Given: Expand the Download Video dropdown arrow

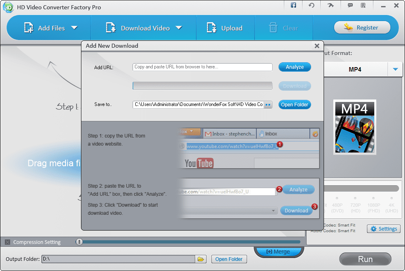Looking at the screenshot, I should (178, 28).
